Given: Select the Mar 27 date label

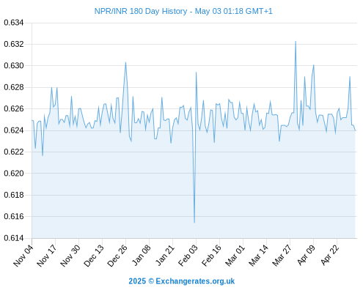Looking at the screenshot, I should click(282, 255).
